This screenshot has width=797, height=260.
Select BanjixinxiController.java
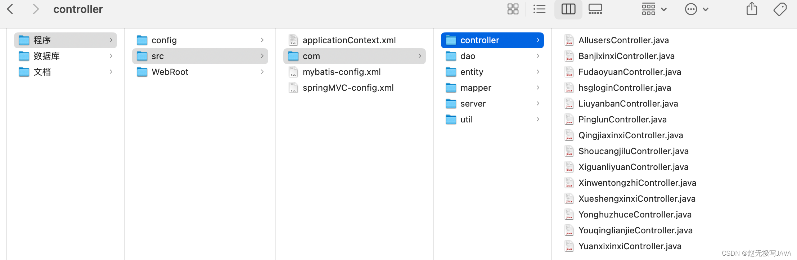626,56
